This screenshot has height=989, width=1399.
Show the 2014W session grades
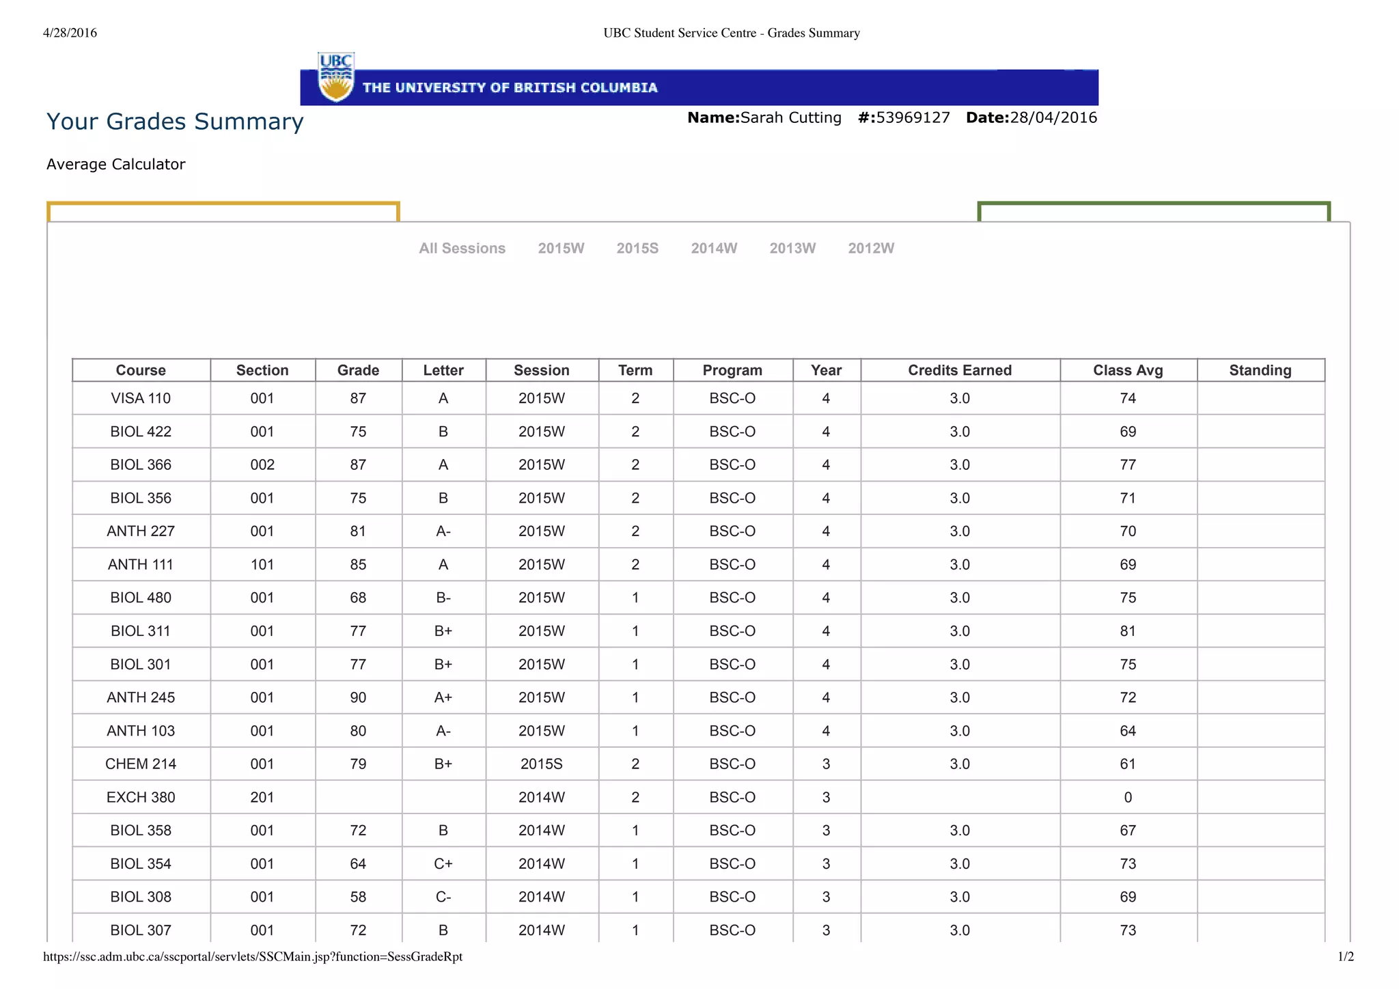(x=714, y=249)
